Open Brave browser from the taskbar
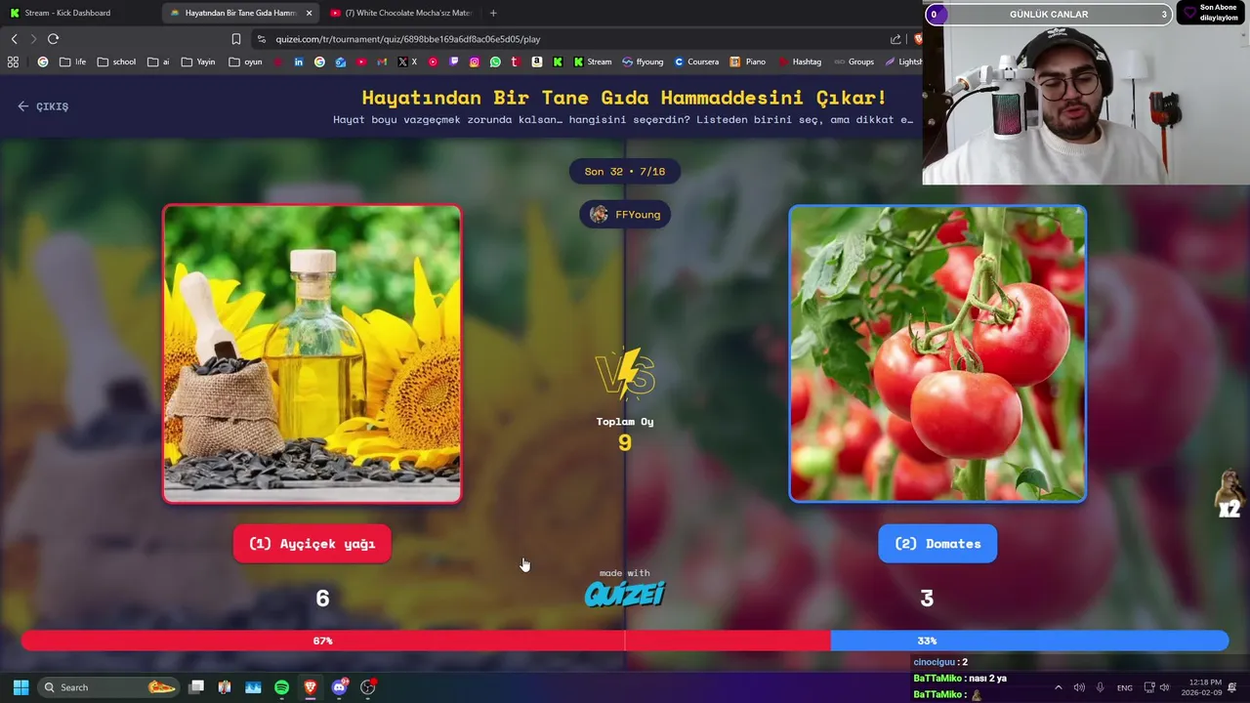The image size is (1250, 703). [x=311, y=687]
